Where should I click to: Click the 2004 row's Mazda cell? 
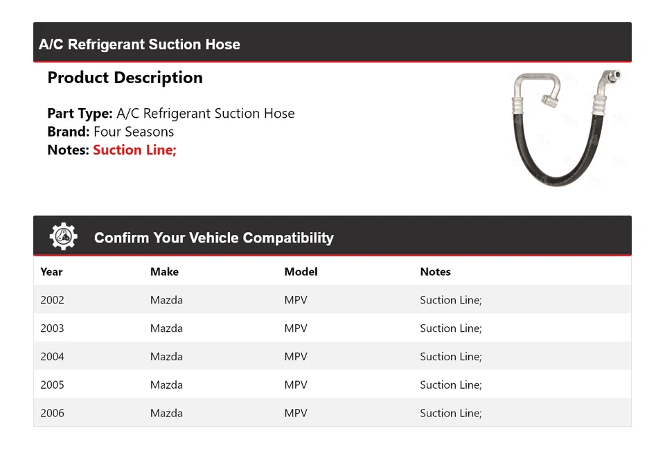[x=166, y=357]
